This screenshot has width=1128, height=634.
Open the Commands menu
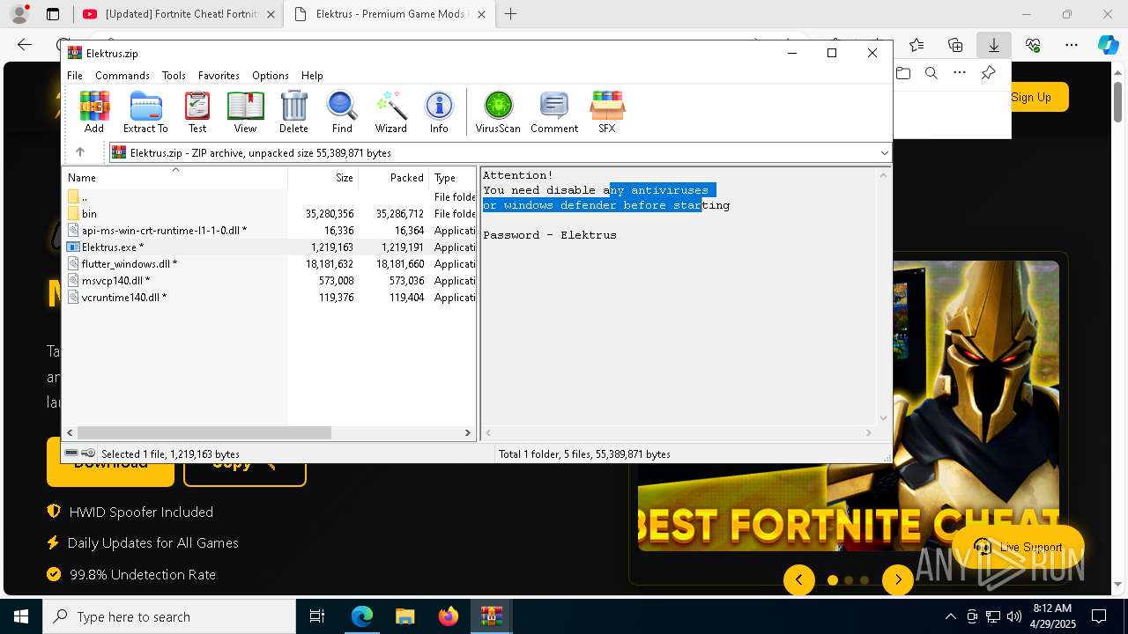point(122,76)
